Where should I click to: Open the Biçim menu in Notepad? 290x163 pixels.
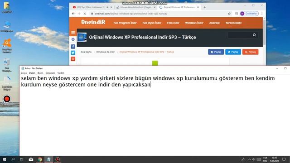(x=40, y=73)
